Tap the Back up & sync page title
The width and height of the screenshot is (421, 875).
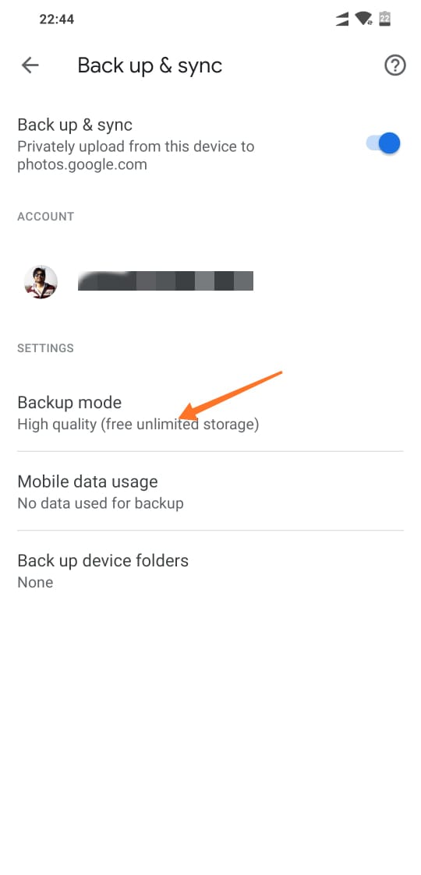pos(150,66)
